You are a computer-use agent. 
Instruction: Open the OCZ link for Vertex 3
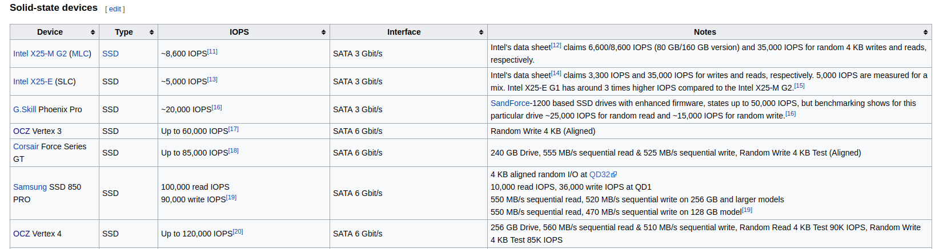pyautogui.click(x=21, y=131)
